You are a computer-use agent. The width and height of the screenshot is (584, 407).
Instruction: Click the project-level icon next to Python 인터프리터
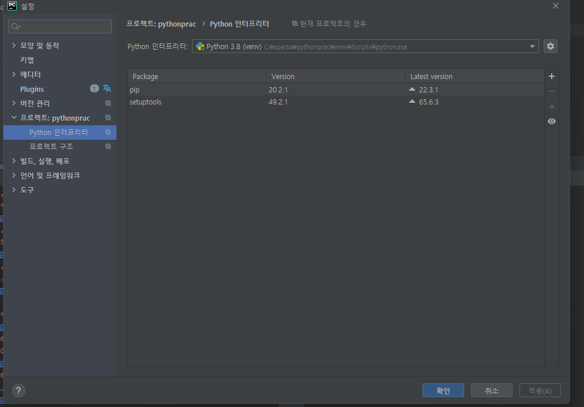108,132
